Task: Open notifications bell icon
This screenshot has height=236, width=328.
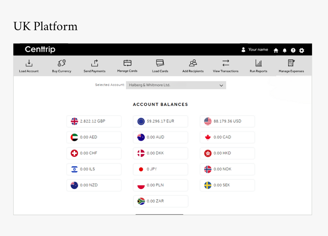Action: pyautogui.click(x=284, y=50)
